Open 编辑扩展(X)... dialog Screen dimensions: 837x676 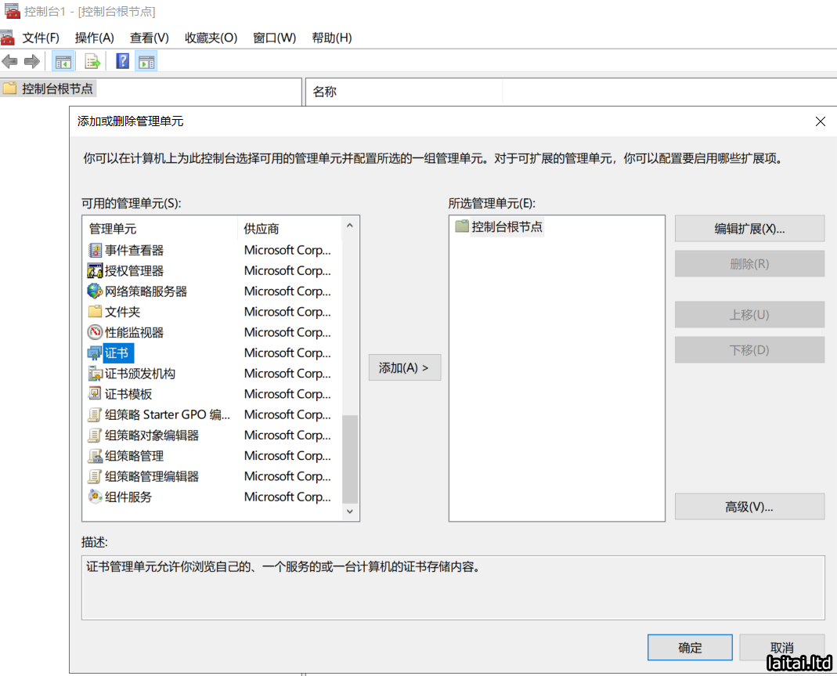click(x=749, y=229)
